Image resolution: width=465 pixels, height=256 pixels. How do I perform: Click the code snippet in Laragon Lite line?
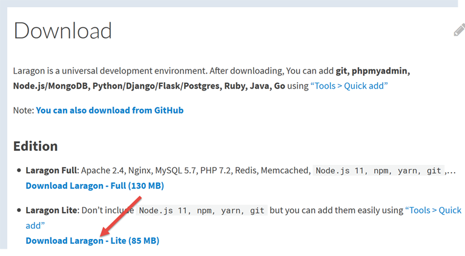(202, 211)
